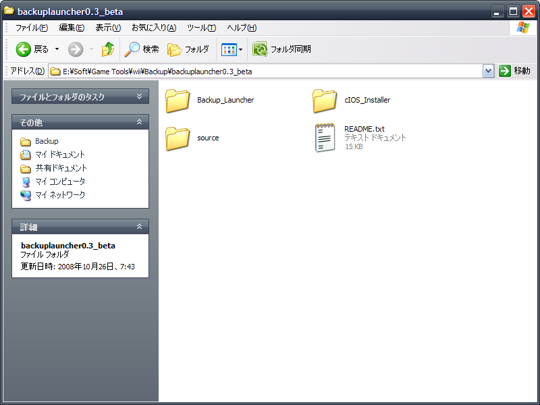The width and height of the screenshot is (540, 405).
Task: Select the source folder icon
Action: click(178, 138)
